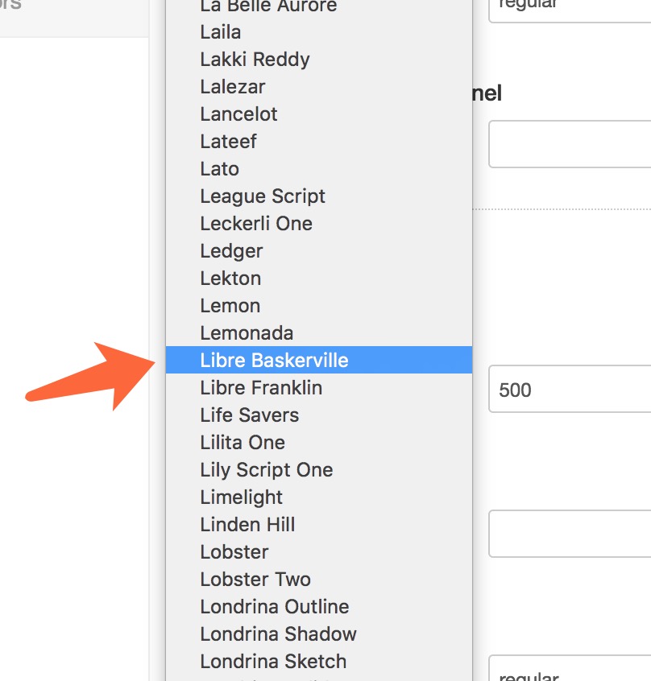The image size is (651, 681).
Task: Pick the Lancelot font entry
Action: [x=238, y=113]
